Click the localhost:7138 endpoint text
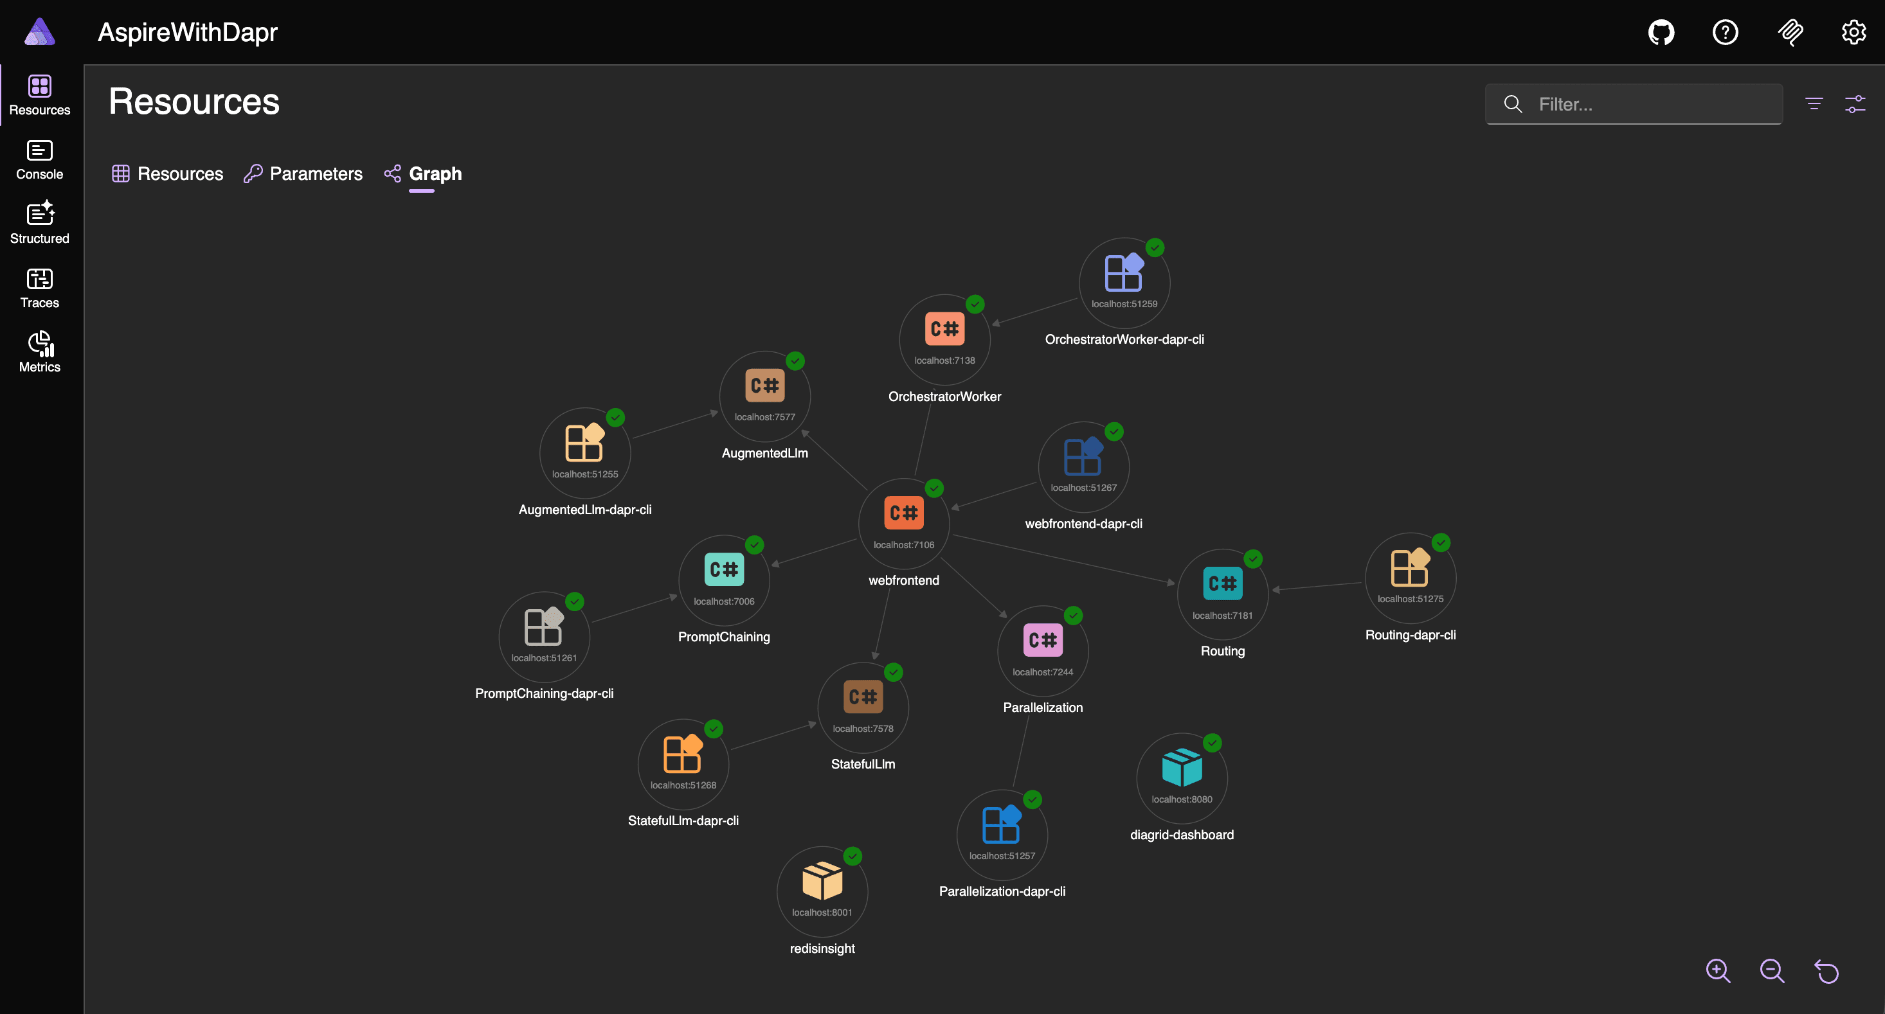This screenshot has width=1885, height=1014. (x=944, y=360)
